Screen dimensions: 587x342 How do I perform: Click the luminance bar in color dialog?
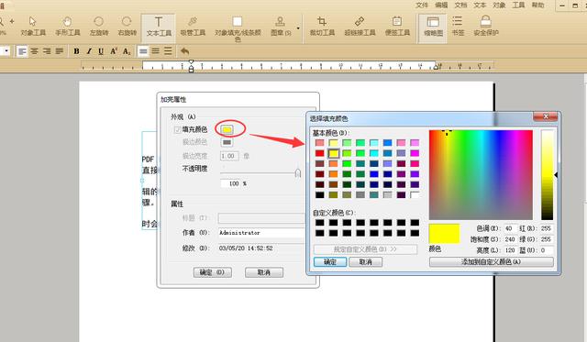click(547, 175)
